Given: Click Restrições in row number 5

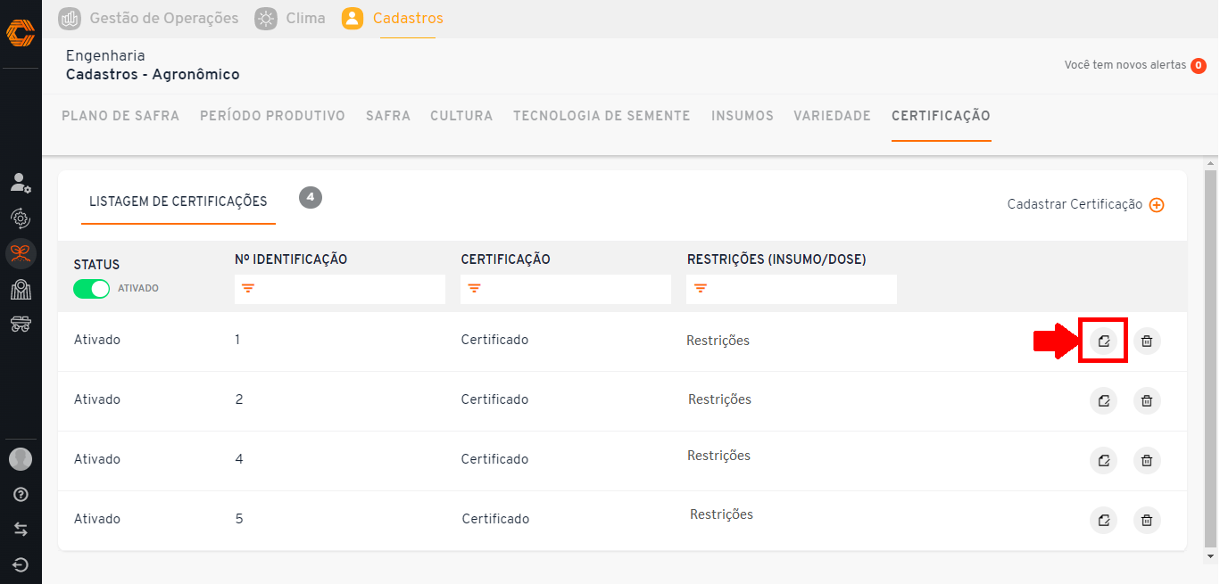Looking at the screenshot, I should pos(721,514).
